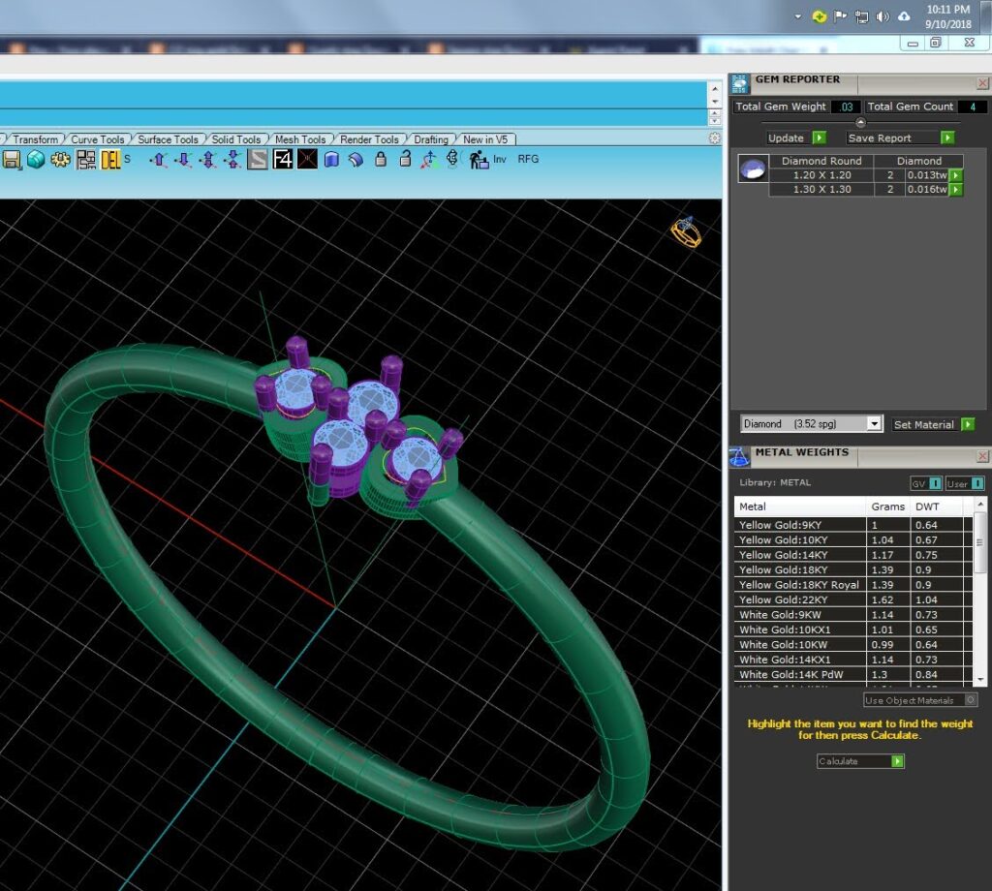Select the Render Tools tab
The image size is (992, 891).
[369, 139]
